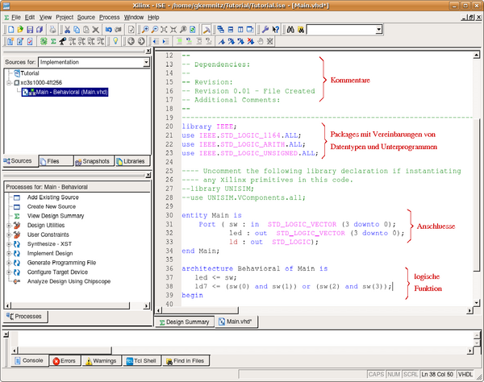Switch to the Files tab
The height and width of the screenshot is (382, 484).
pyautogui.click(x=56, y=161)
